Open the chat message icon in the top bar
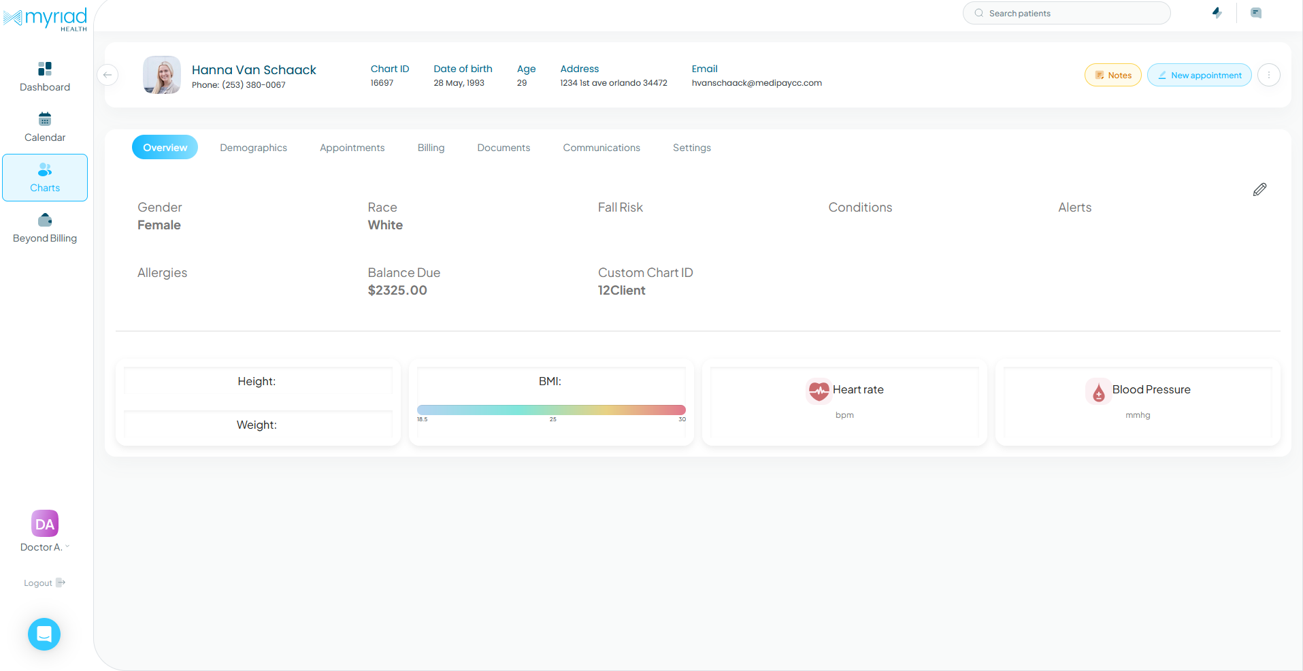This screenshot has height=671, width=1303. pyautogui.click(x=1255, y=13)
